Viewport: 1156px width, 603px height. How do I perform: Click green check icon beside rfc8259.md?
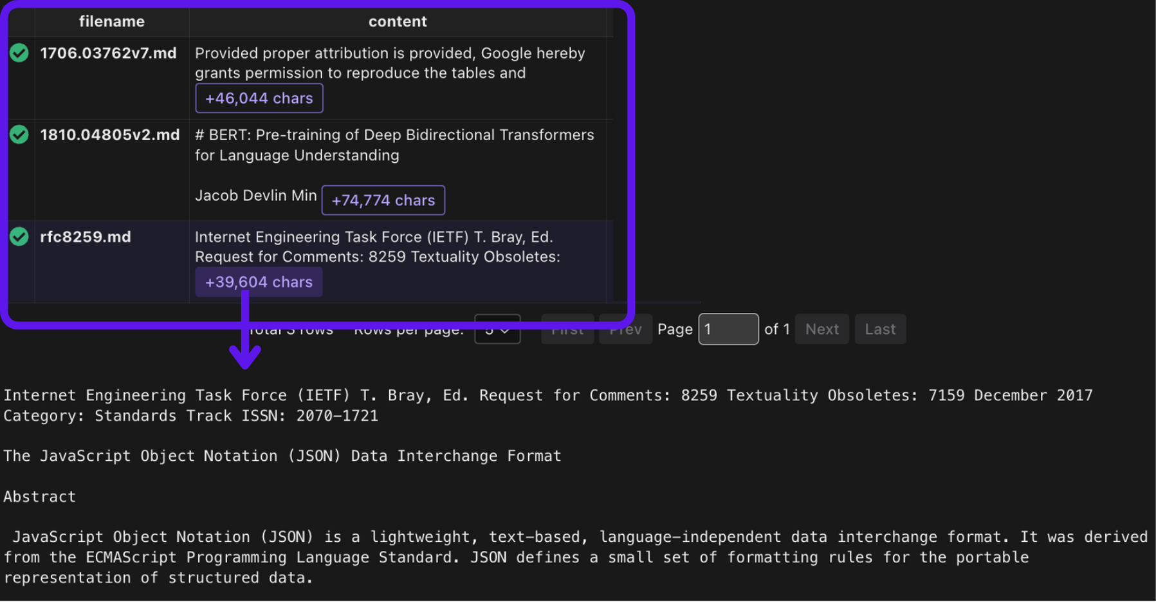[19, 237]
